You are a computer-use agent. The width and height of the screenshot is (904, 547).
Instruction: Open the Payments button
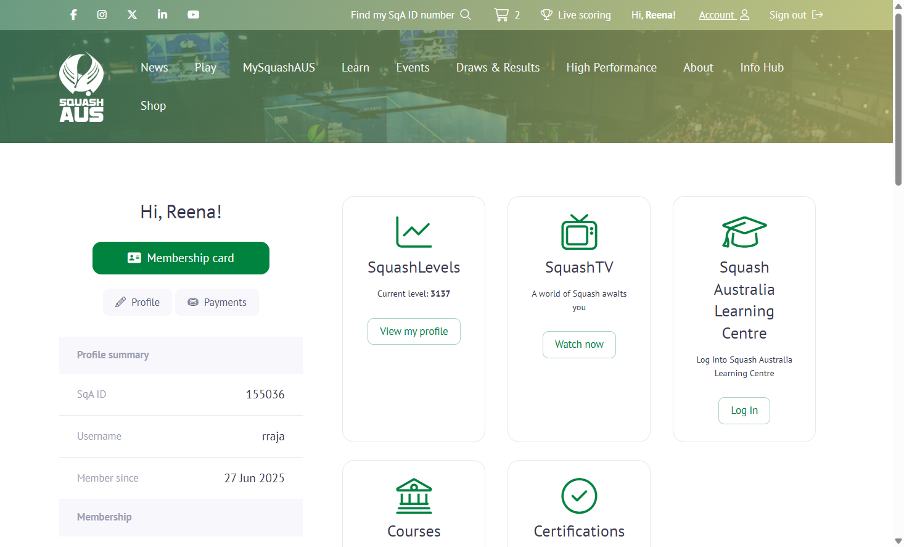coord(217,302)
